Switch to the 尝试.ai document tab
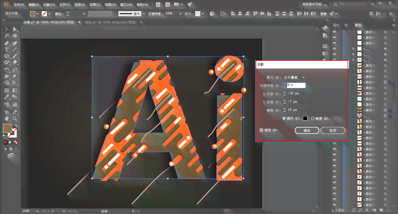The height and width of the screenshot is (214, 398). click(x=110, y=23)
